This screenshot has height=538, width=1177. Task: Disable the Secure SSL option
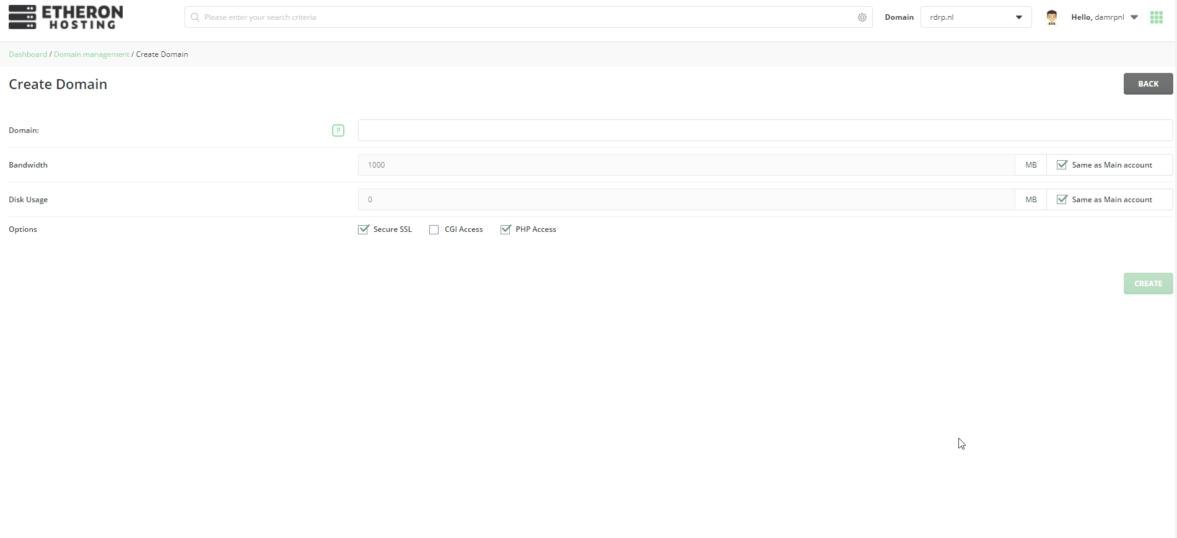pos(364,229)
